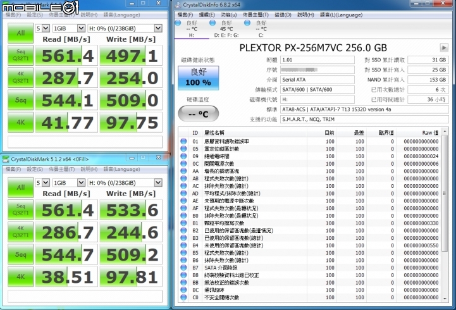Viewport: 456px width, 310px height.
Task: Run 4K Q32T1 test in top CrystalDiskMark window
Action: [20, 77]
